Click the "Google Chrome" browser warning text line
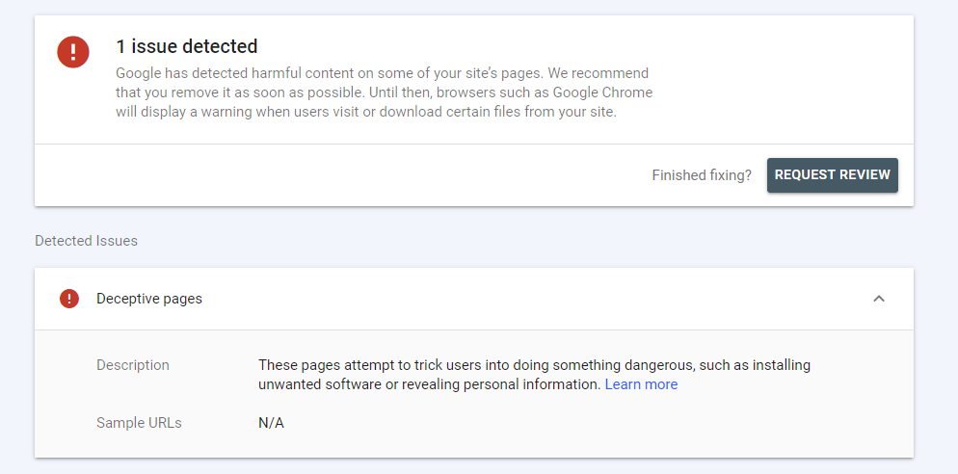 point(384,92)
